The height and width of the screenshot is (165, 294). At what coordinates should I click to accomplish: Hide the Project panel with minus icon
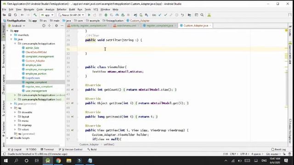coord(62,26)
